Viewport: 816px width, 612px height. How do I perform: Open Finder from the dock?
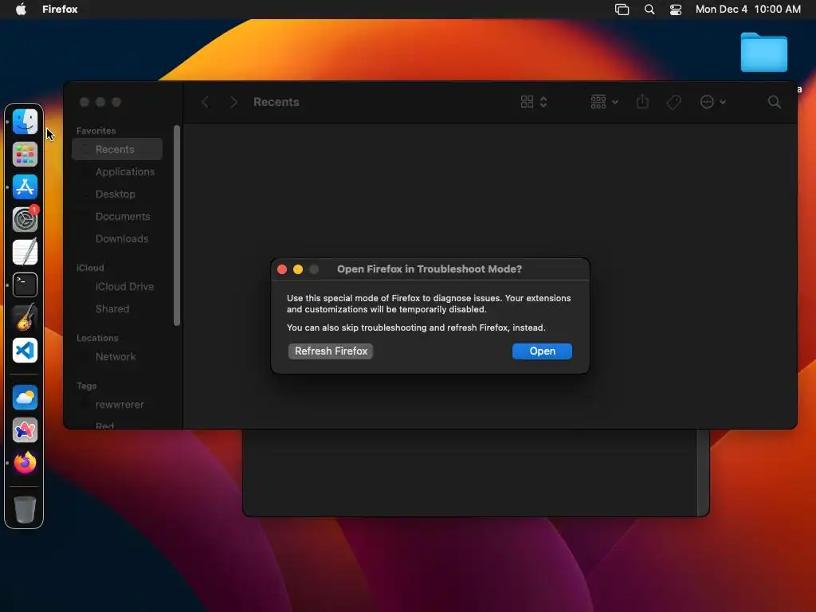(25, 122)
